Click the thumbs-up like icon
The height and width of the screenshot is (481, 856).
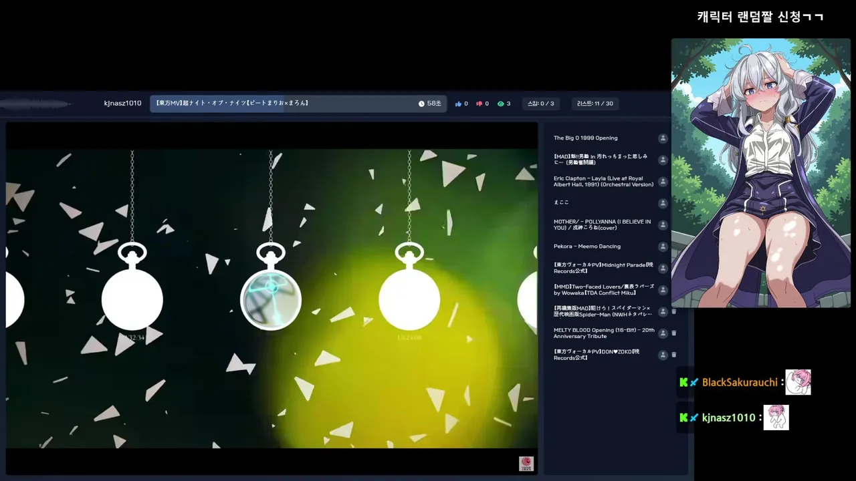point(458,104)
